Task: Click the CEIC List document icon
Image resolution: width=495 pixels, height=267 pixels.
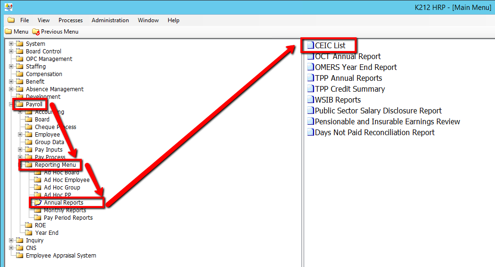Action: (x=310, y=45)
